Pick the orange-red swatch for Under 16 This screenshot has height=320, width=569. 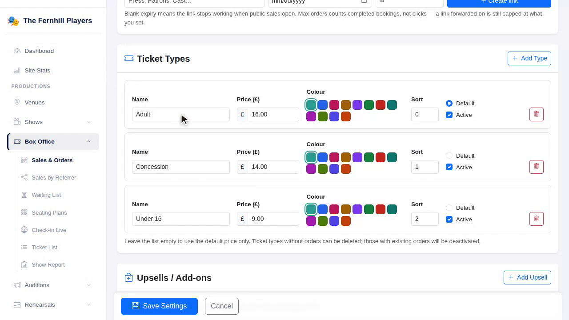tap(346, 221)
